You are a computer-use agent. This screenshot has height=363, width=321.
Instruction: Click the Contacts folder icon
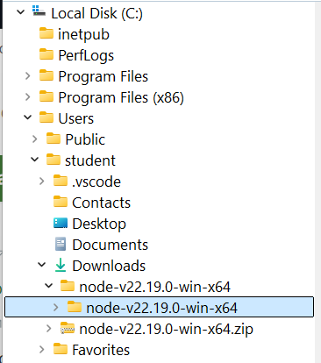click(x=61, y=202)
